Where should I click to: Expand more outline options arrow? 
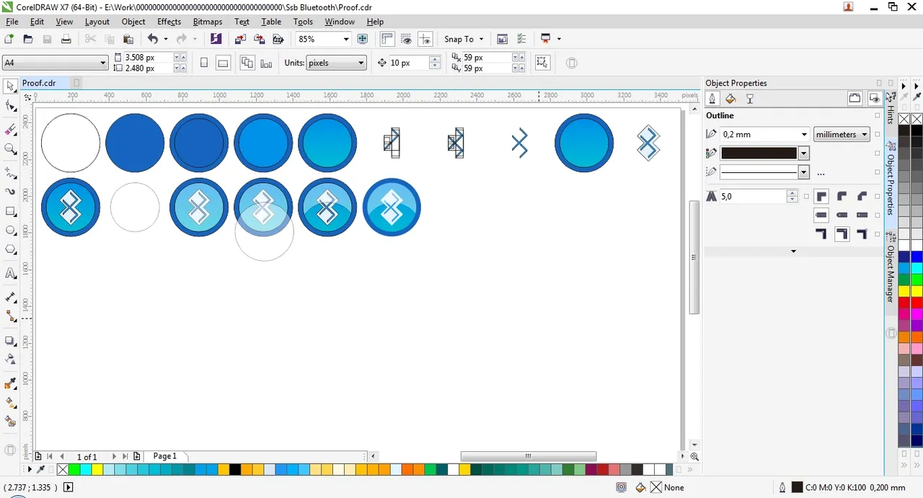tap(794, 252)
